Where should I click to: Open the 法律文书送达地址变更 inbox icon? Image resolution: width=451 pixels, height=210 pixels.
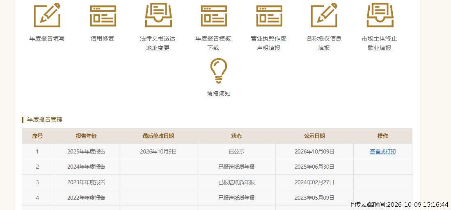[x=158, y=15]
